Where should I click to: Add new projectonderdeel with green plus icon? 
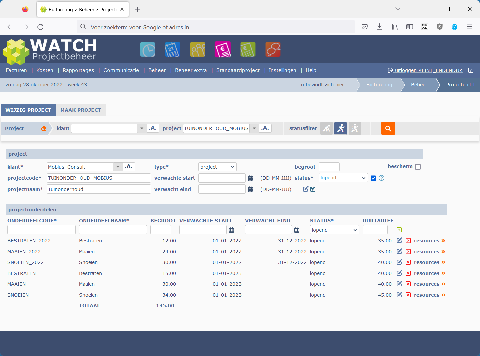[x=399, y=230]
